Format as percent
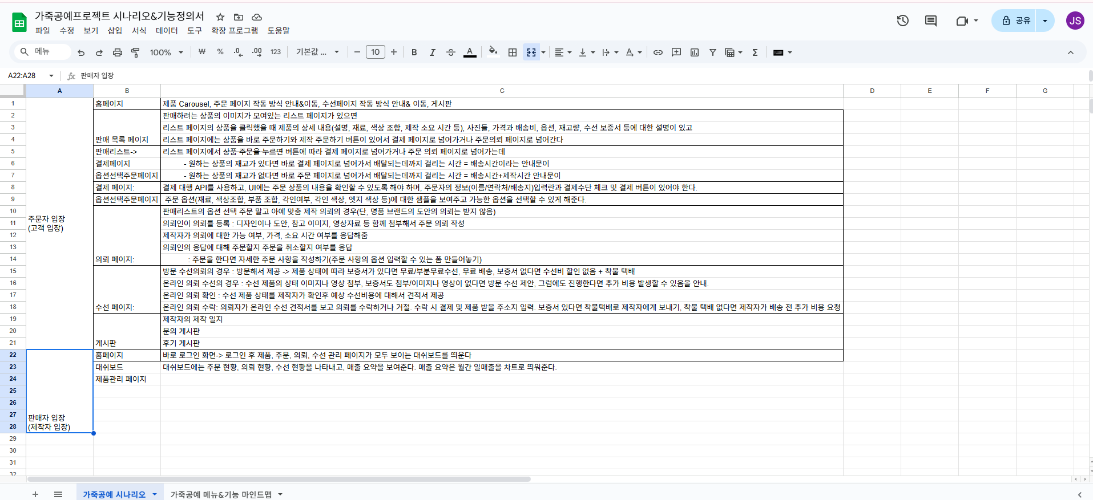1093x500 pixels. 220,52
